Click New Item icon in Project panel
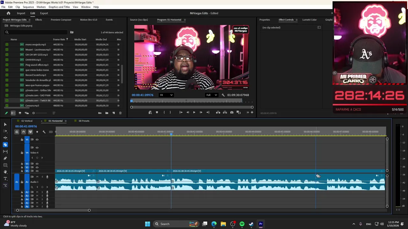 tap(113, 113)
